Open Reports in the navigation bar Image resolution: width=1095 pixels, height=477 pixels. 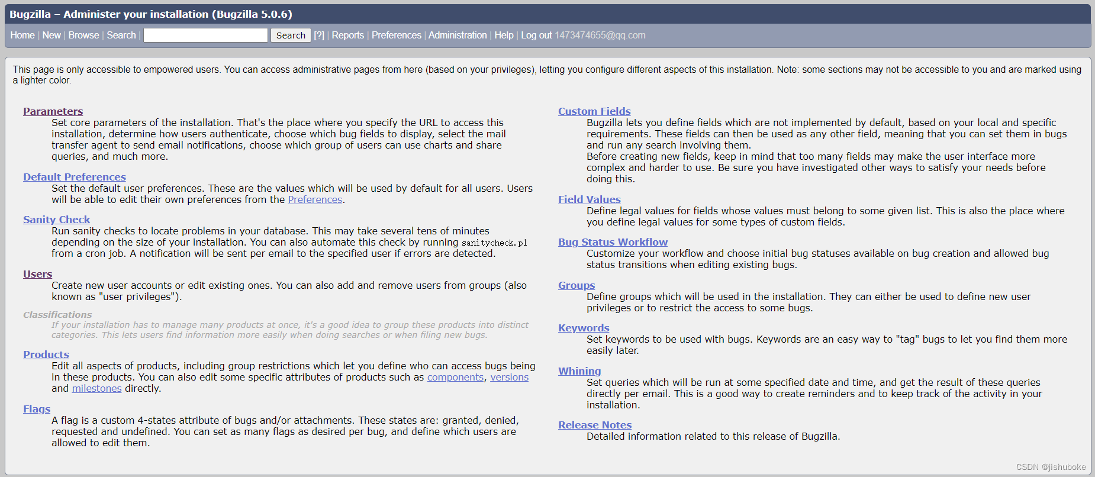tap(348, 36)
